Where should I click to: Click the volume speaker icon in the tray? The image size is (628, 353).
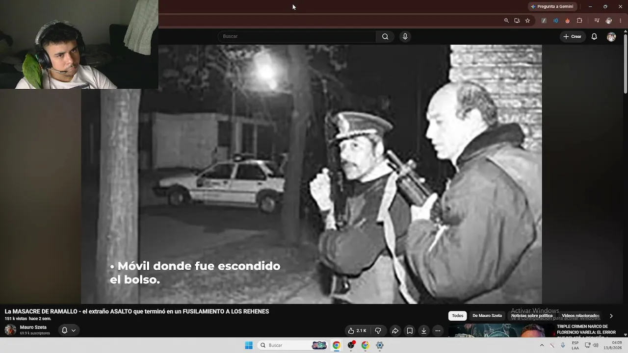596,345
